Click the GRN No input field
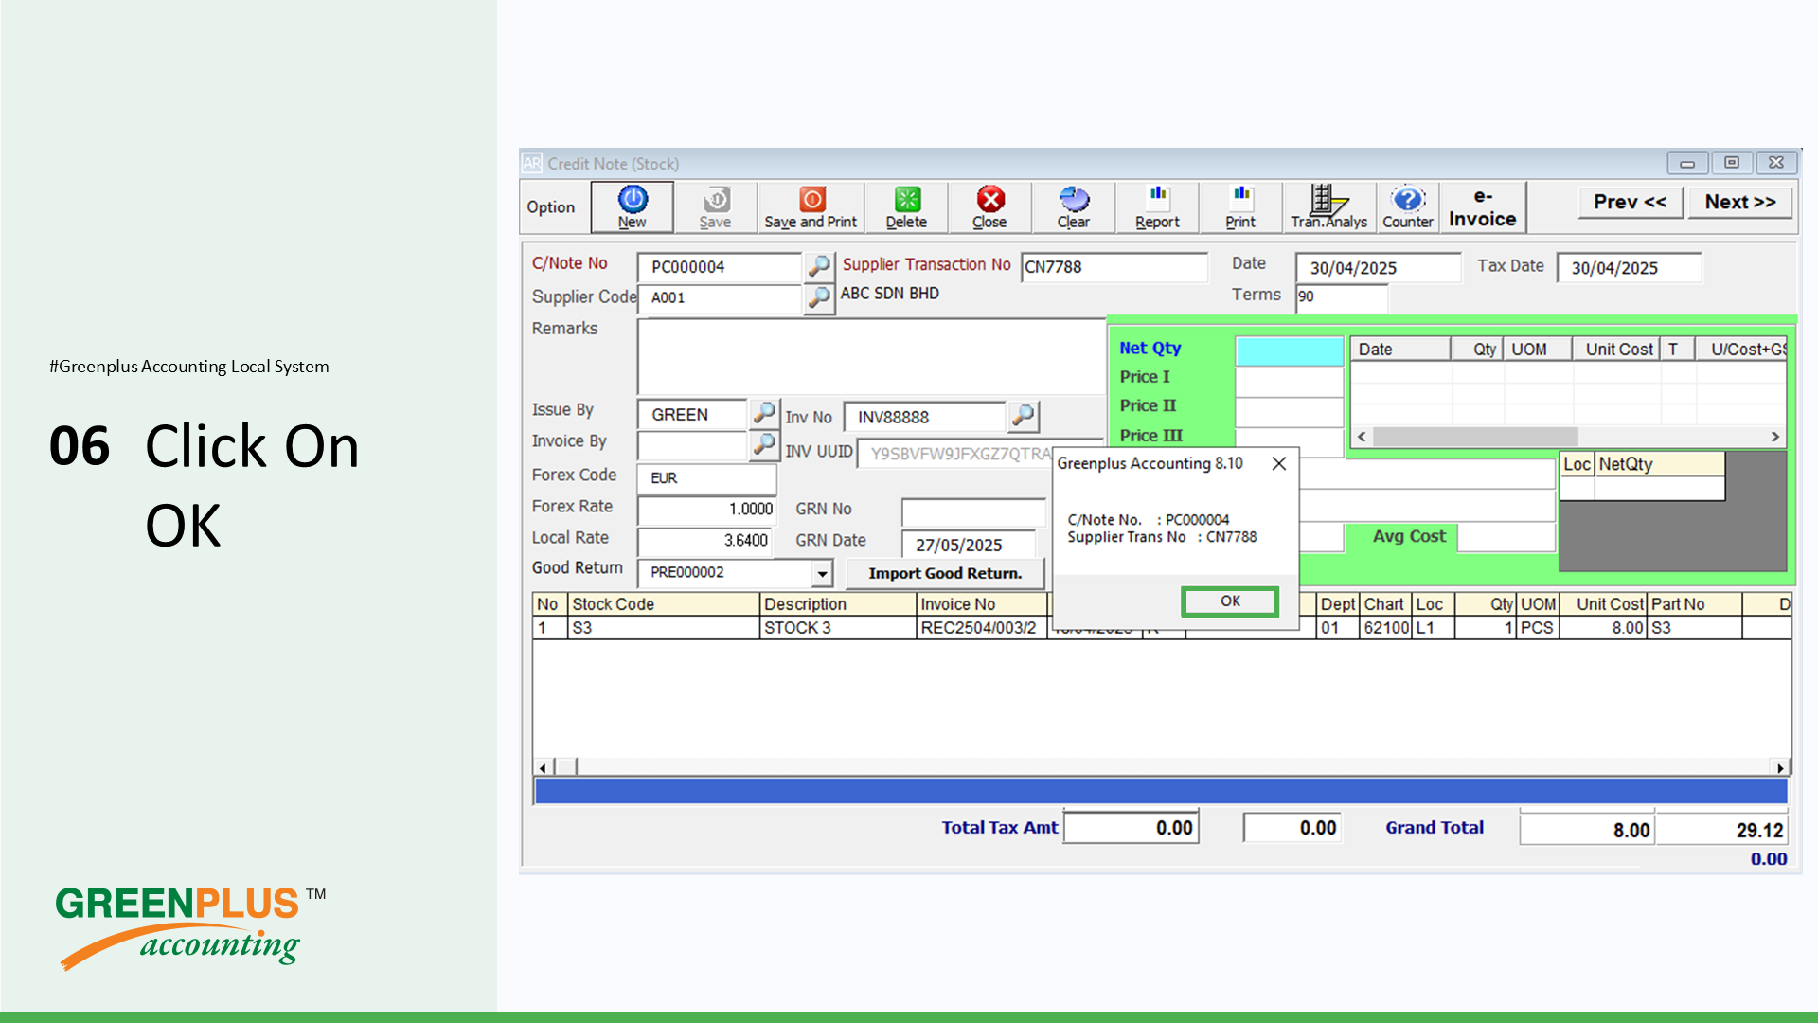 click(x=974, y=513)
